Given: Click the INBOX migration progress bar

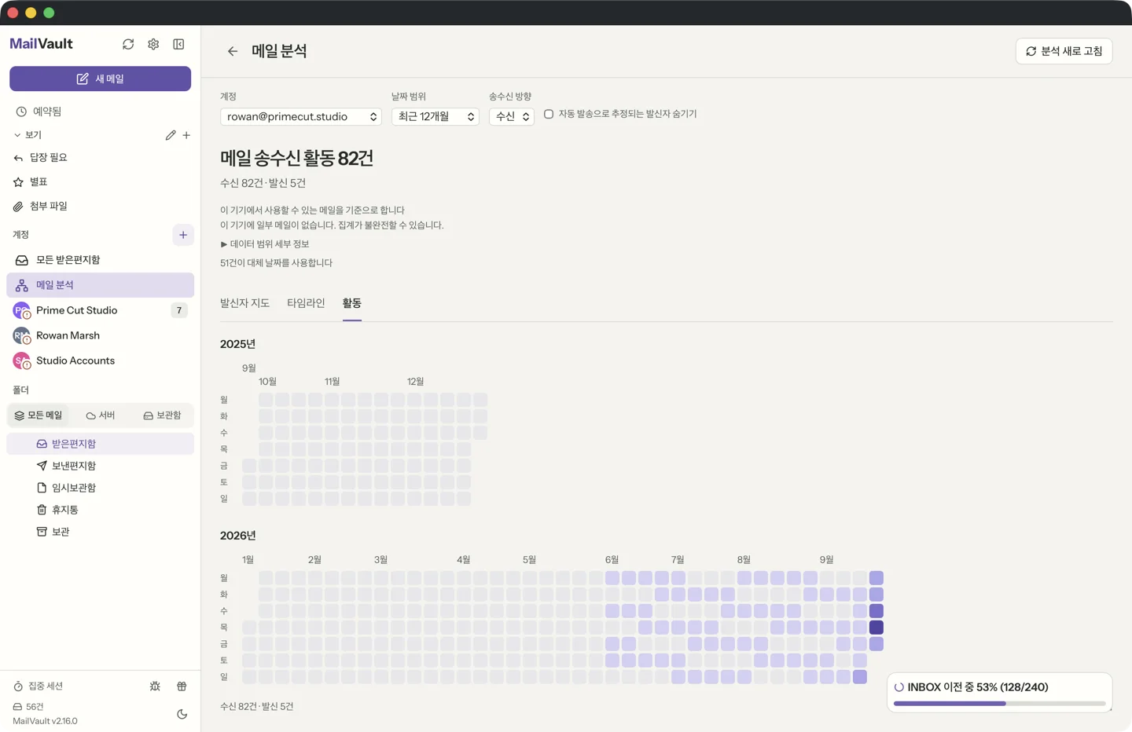Looking at the screenshot, I should coord(999,703).
